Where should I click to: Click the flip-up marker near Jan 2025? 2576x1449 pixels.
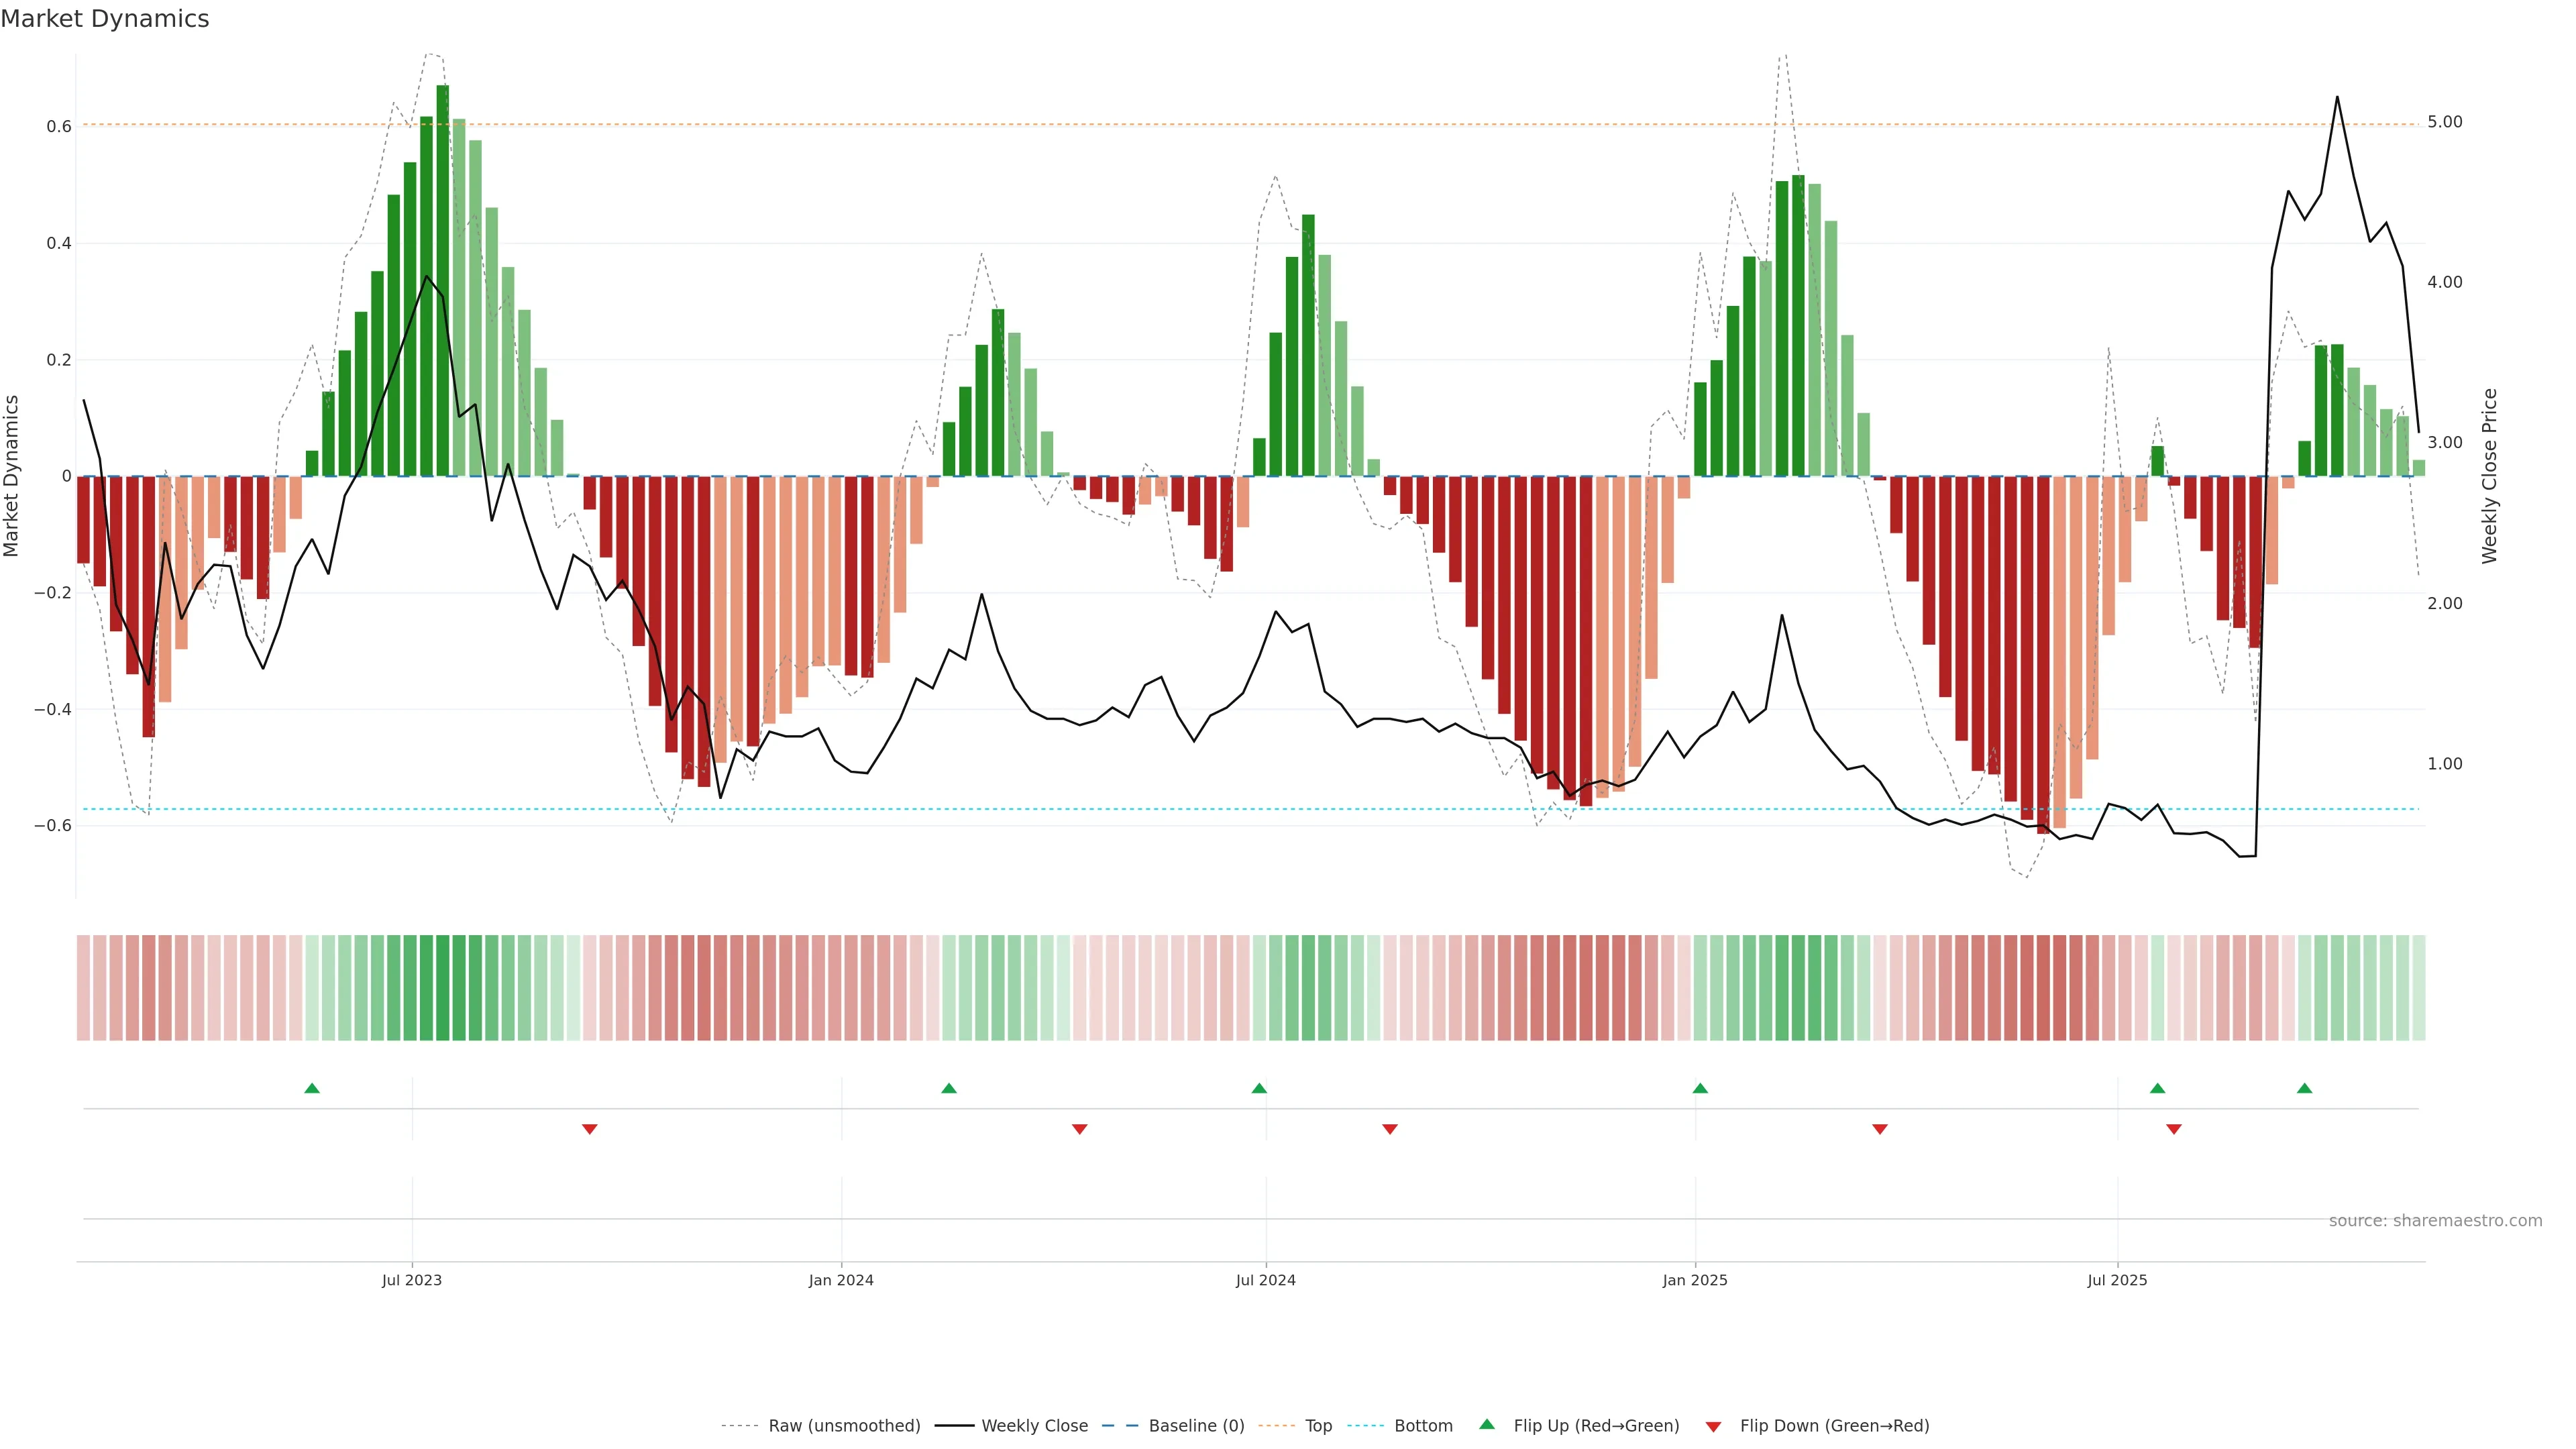(1700, 1088)
